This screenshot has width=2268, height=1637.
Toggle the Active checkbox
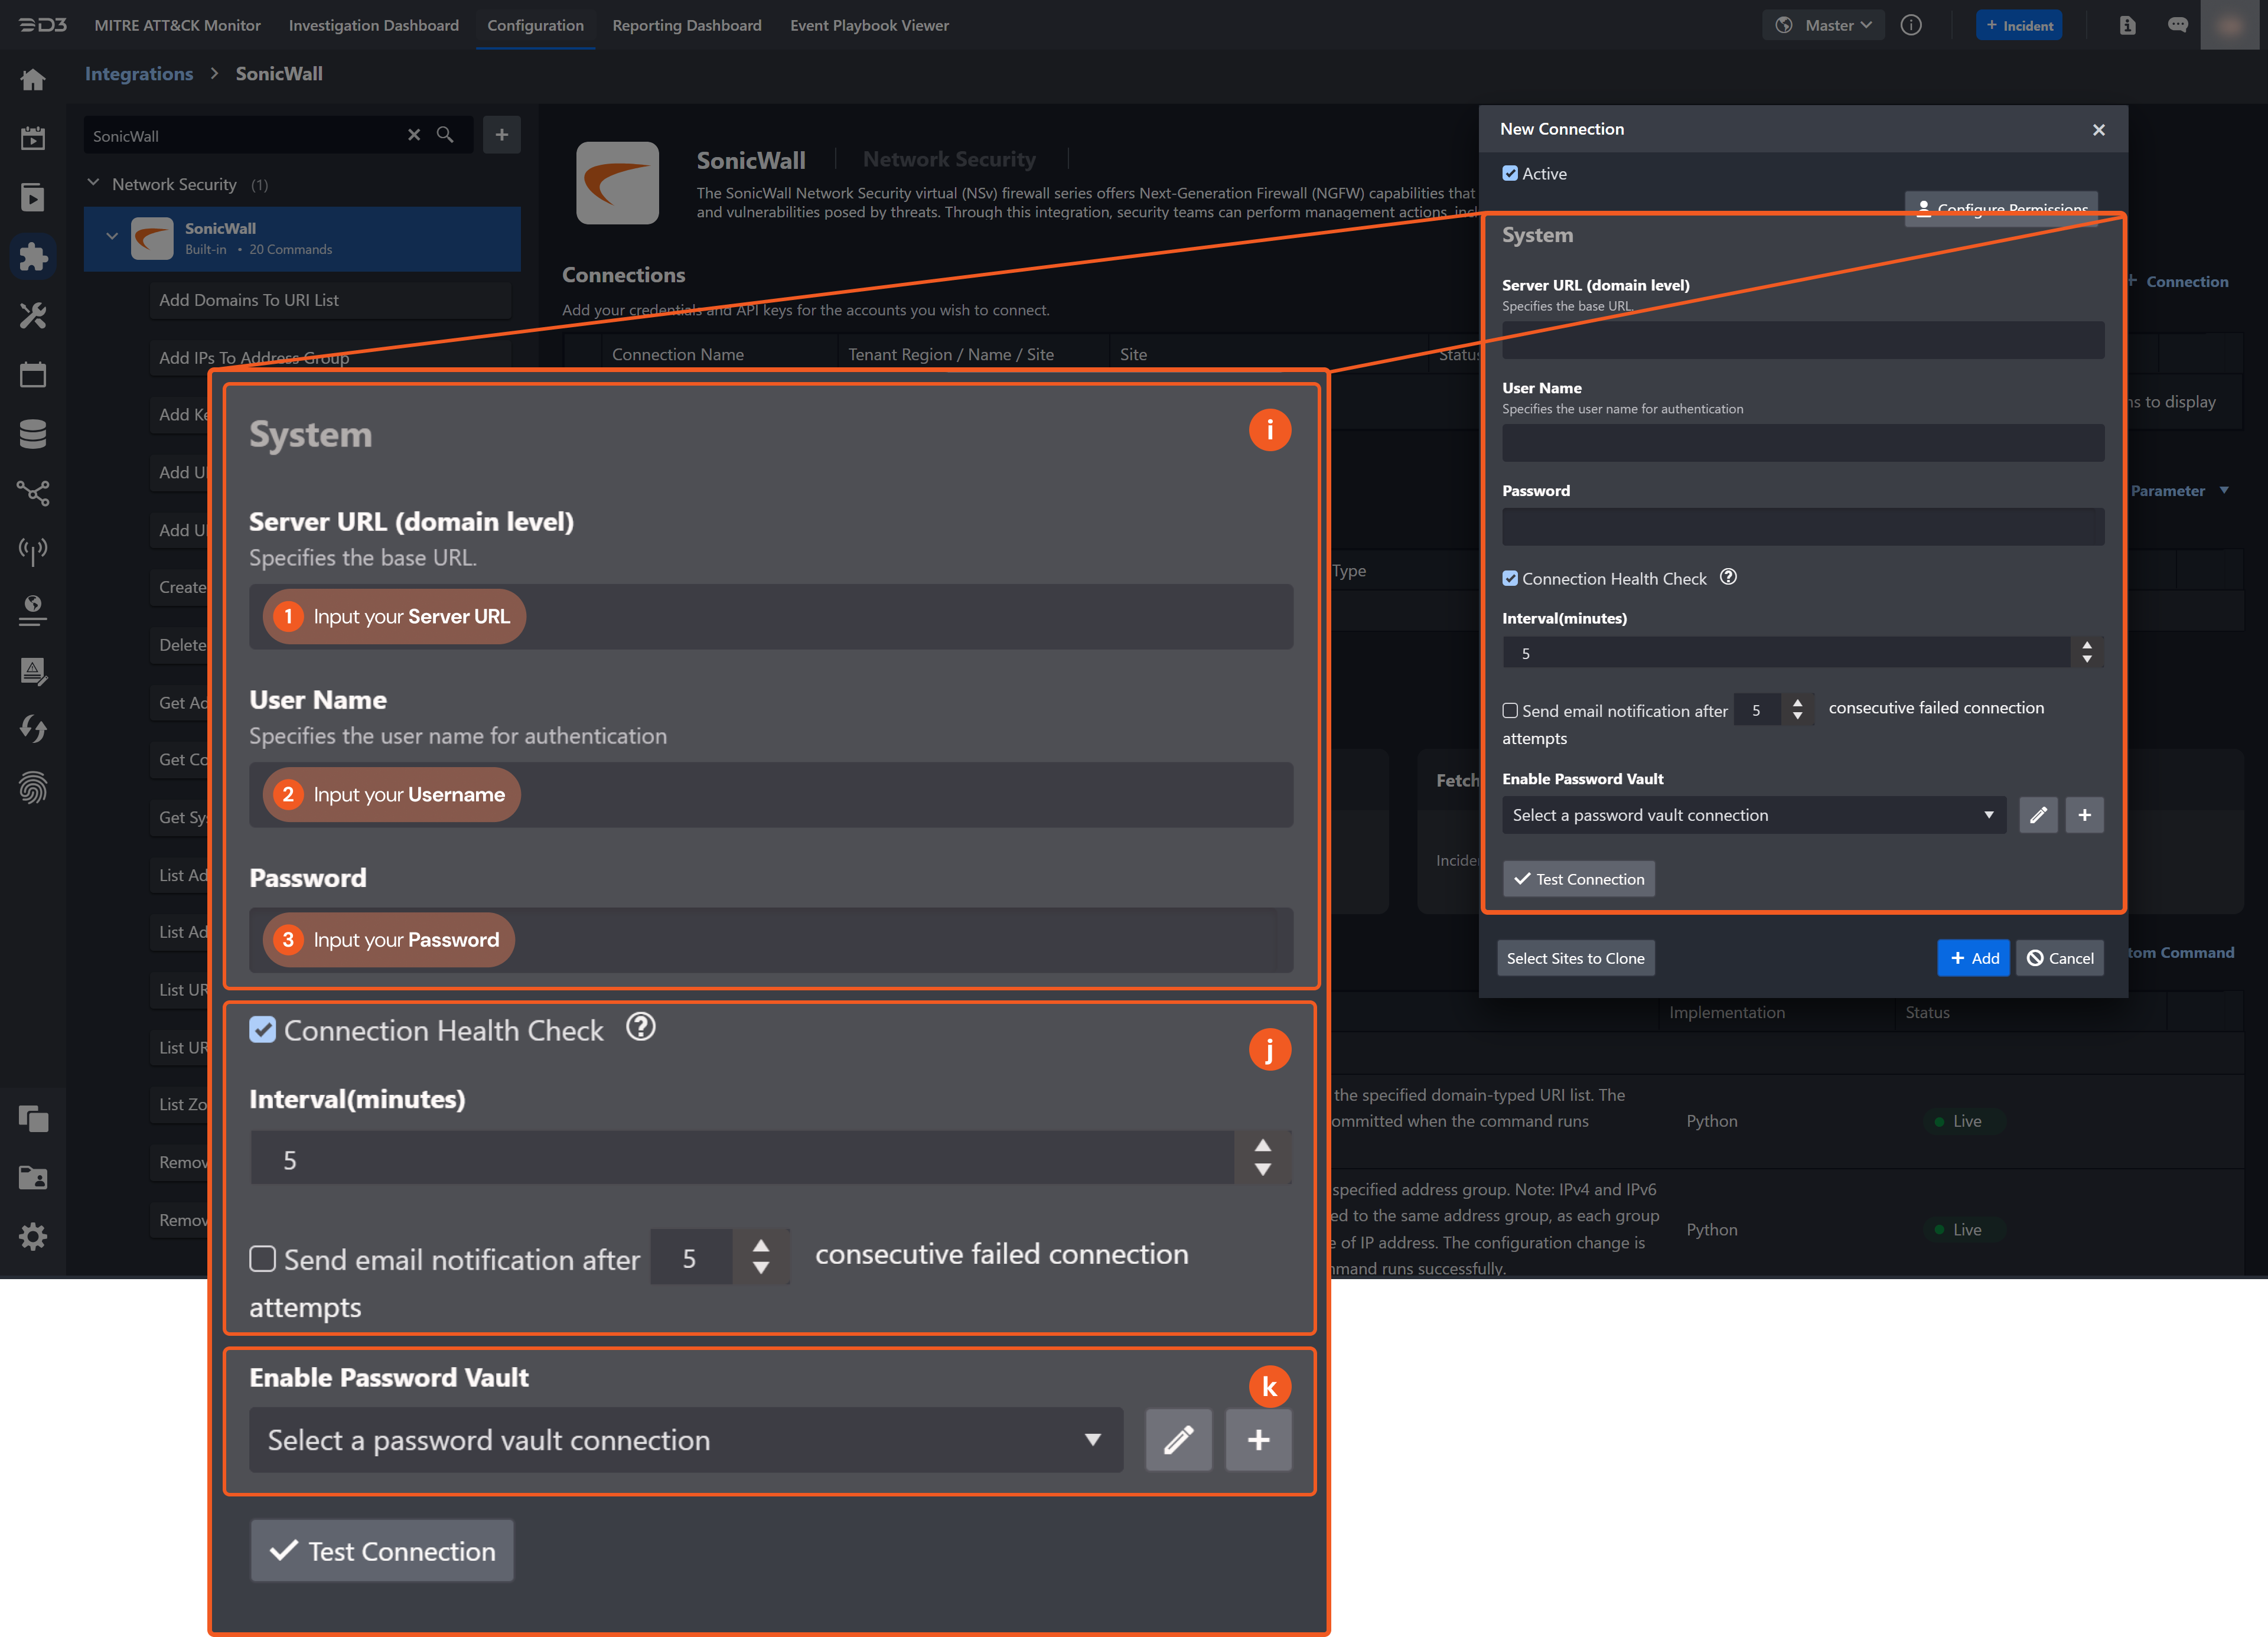(1510, 173)
